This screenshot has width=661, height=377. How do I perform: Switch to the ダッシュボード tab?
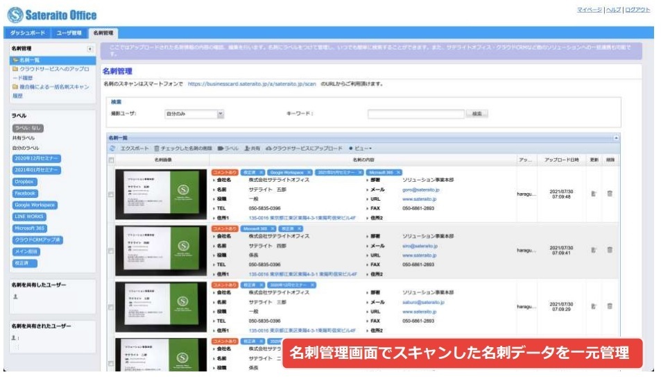28,33
